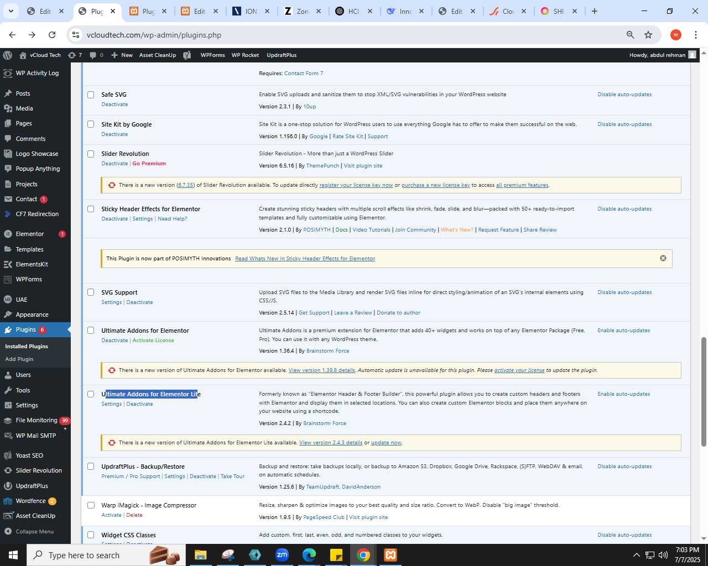Reload the browser page
708x566 pixels.
coord(52,35)
